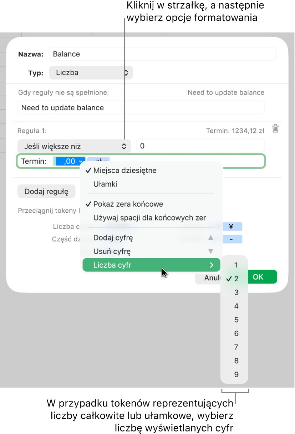
Task: Delete Reguła 1 with trash icon
Action: click(275, 129)
